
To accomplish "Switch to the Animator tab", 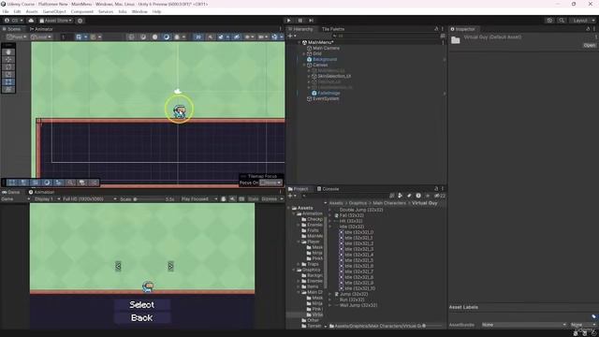I will point(41,29).
